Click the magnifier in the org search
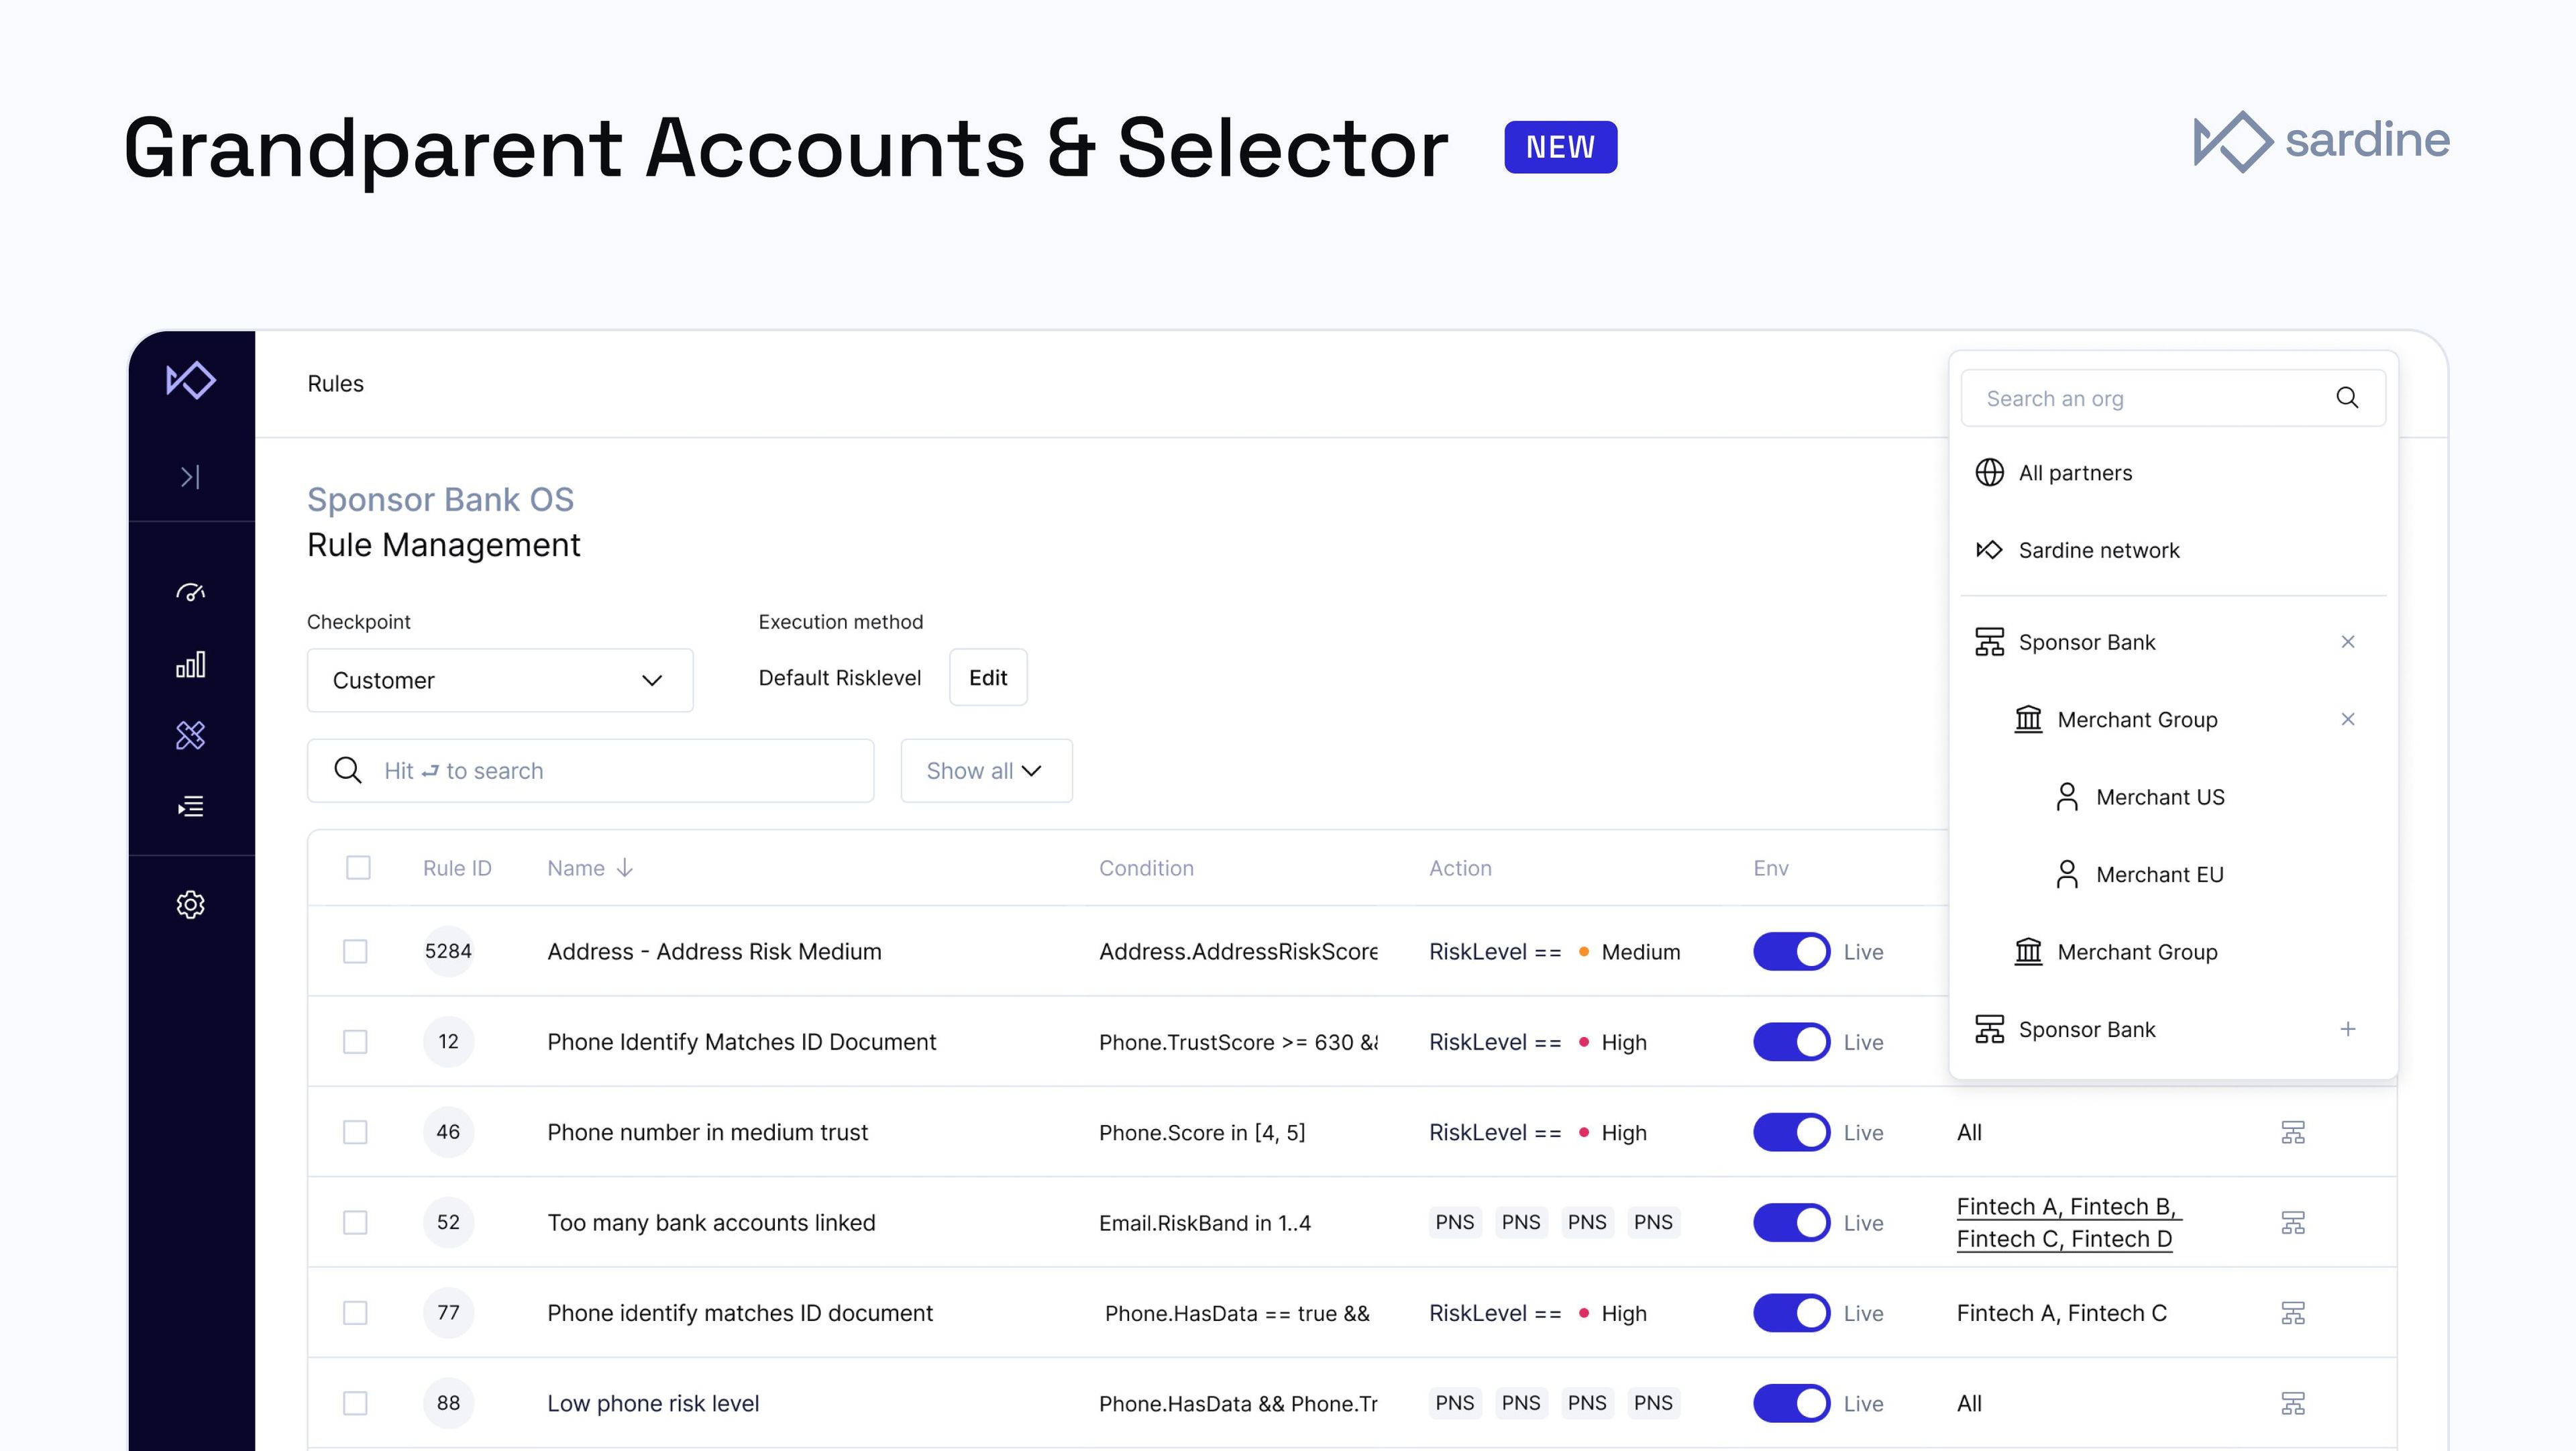The image size is (2576, 1451). pyautogui.click(x=2347, y=398)
